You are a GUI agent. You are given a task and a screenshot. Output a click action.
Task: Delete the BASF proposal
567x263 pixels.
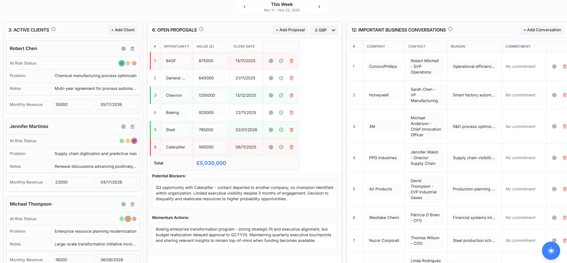[291, 61]
